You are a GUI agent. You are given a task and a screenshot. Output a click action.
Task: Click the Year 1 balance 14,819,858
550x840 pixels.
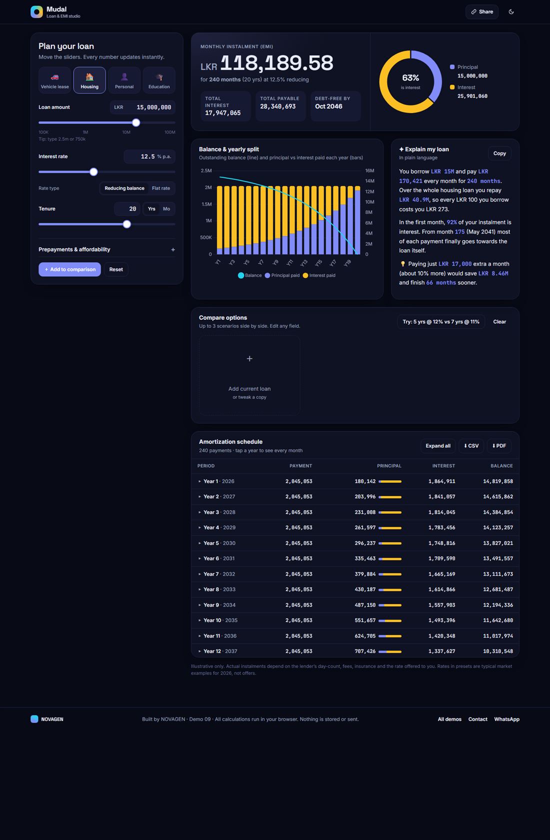498,482
